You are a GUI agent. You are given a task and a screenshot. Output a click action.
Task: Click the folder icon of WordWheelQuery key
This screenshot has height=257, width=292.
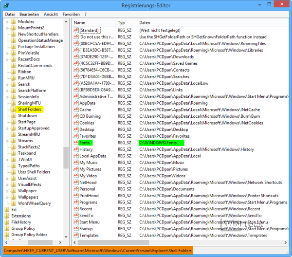(x=13, y=203)
